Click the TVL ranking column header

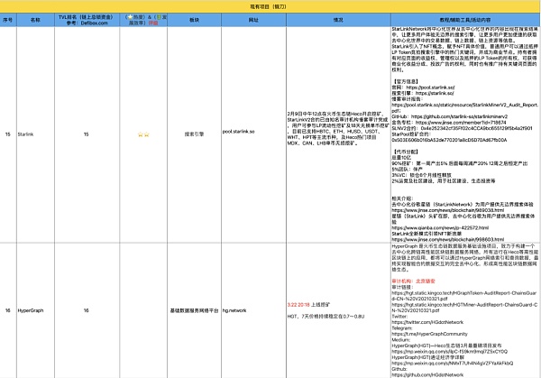87,17
